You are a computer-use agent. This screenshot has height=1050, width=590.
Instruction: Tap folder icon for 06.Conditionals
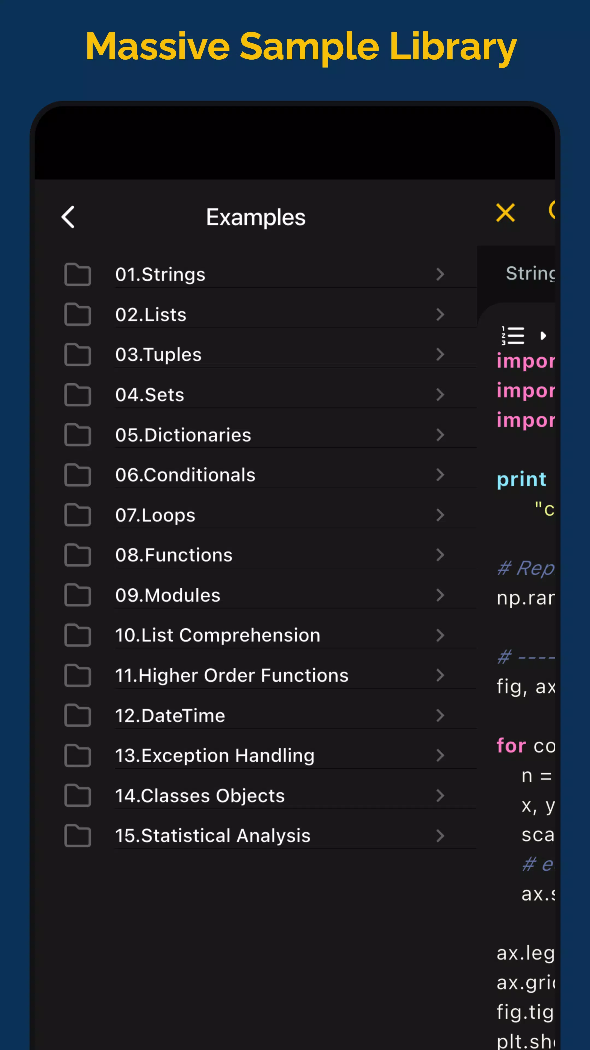(x=77, y=475)
